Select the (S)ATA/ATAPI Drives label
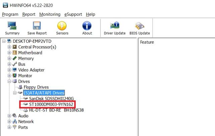This screenshot has width=215, height=136. click(44, 93)
